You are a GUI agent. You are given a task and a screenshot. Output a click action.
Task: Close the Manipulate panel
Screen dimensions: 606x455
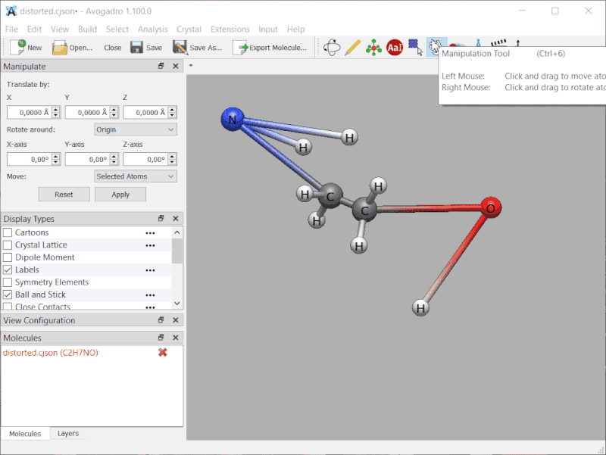[x=176, y=66]
